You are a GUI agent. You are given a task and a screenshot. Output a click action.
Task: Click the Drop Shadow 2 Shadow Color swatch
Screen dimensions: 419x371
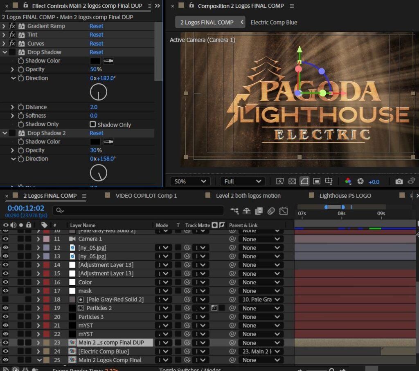click(95, 142)
